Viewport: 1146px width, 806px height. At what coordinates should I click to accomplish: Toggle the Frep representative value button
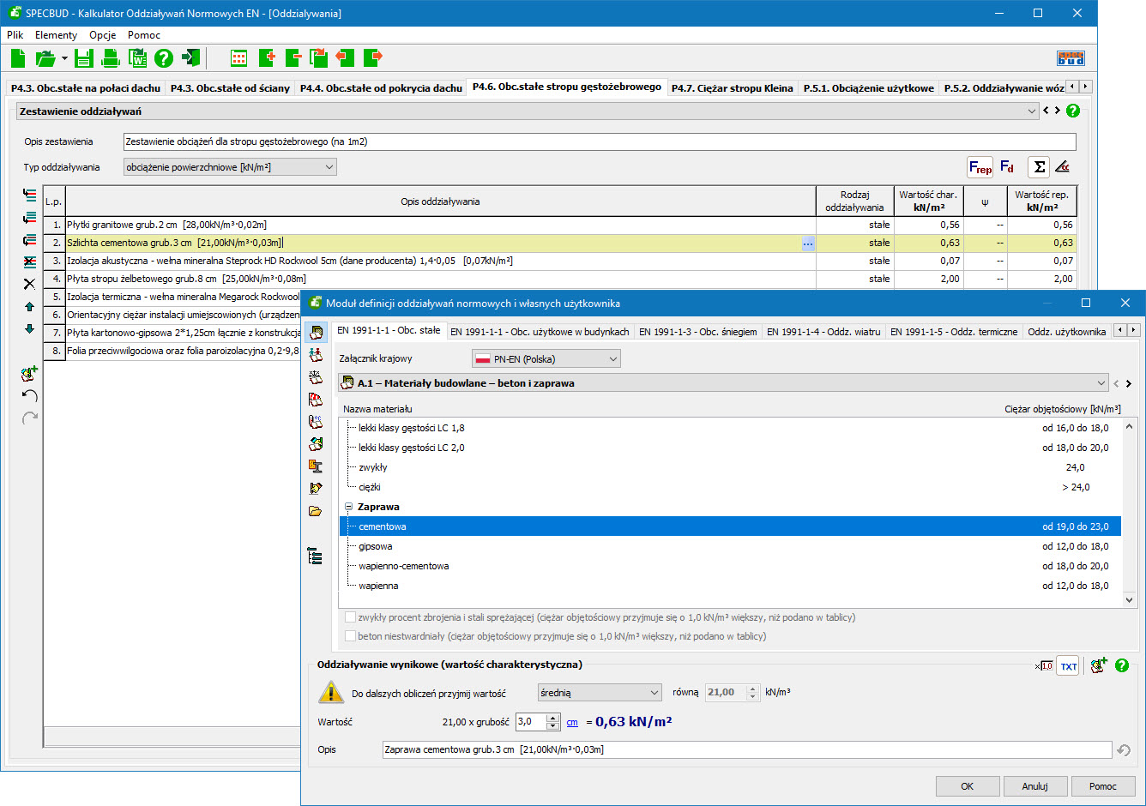[x=980, y=167]
